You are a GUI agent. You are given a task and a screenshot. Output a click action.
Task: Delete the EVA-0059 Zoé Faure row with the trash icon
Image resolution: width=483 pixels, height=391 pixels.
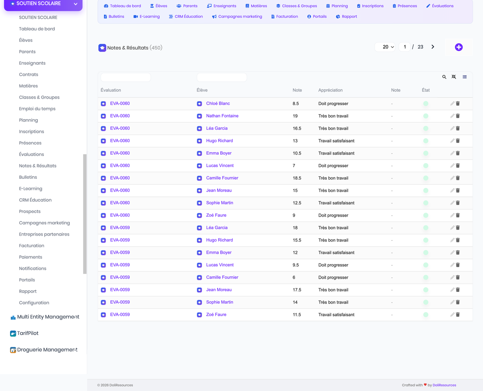click(x=458, y=314)
